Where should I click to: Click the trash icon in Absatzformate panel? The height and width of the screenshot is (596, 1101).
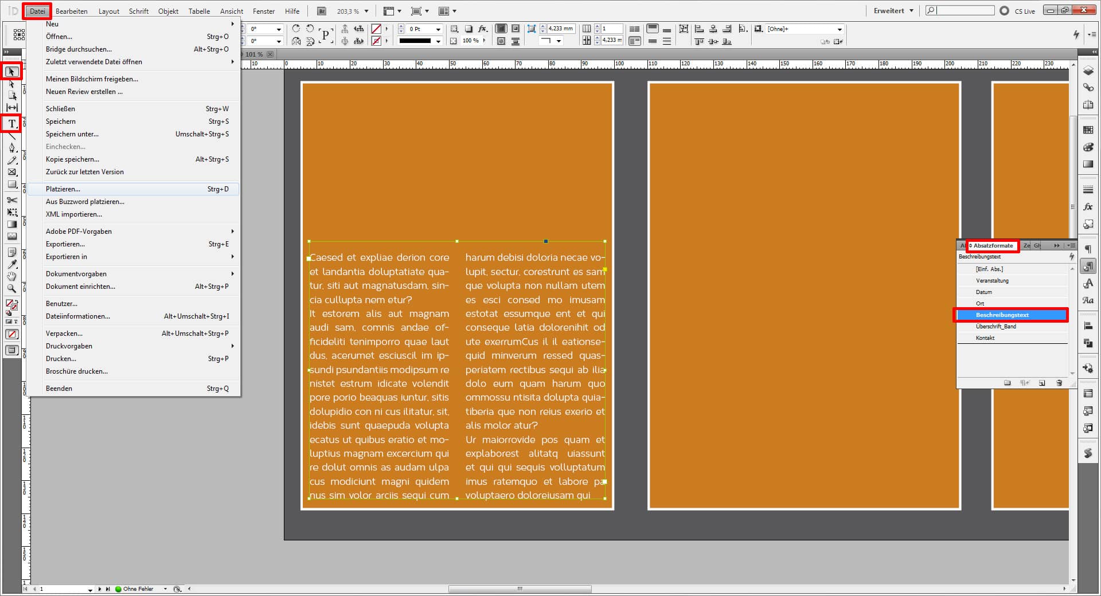[x=1059, y=383]
